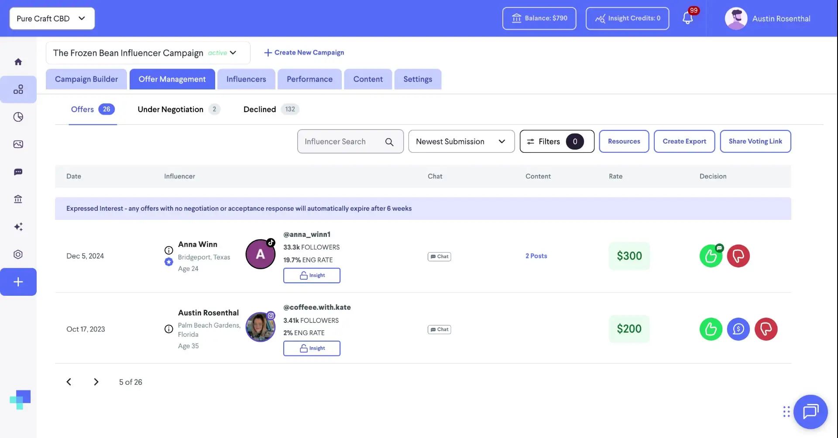Open the Pure Craft CBD brand dropdown

pyautogui.click(x=52, y=18)
